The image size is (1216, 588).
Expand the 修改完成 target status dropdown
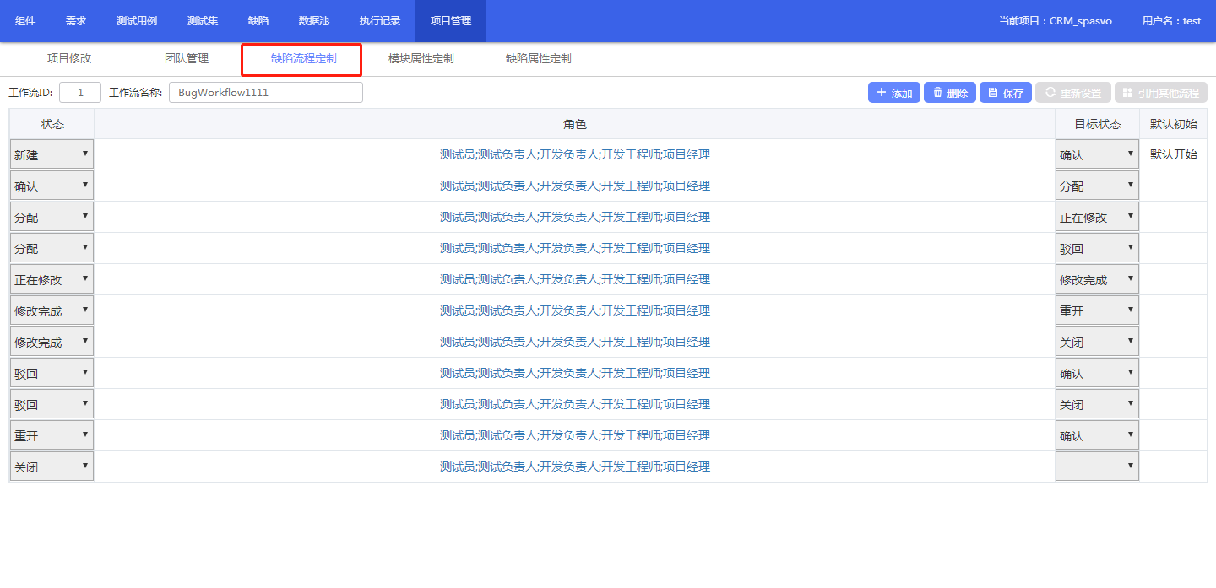(x=1096, y=279)
